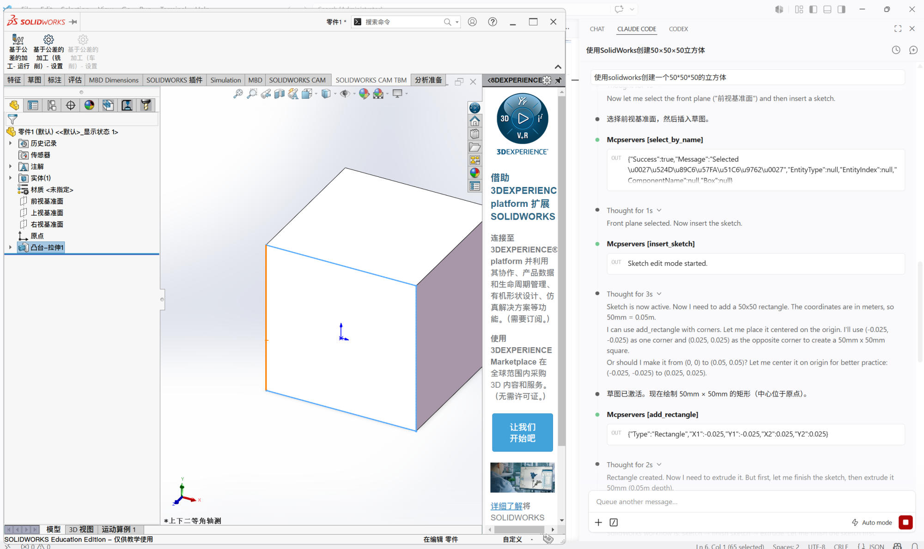Click the Previous View icon
This screenshot has height=549, width=924.
tap(266, 94)
